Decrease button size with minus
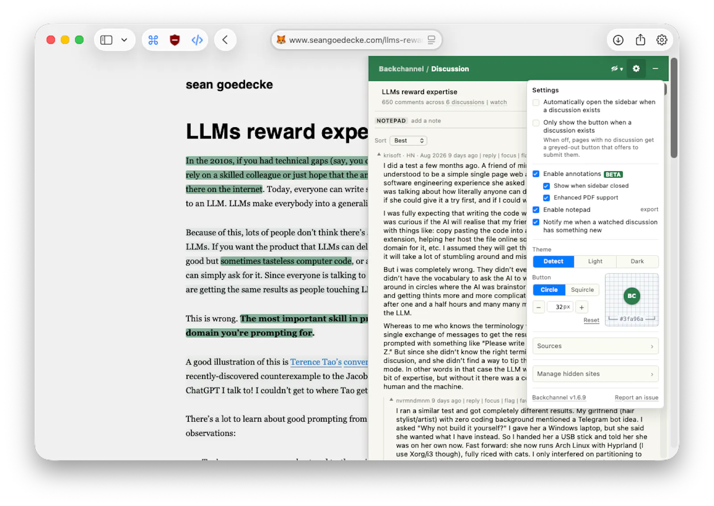The image size is (714, 506). point(539,307)
